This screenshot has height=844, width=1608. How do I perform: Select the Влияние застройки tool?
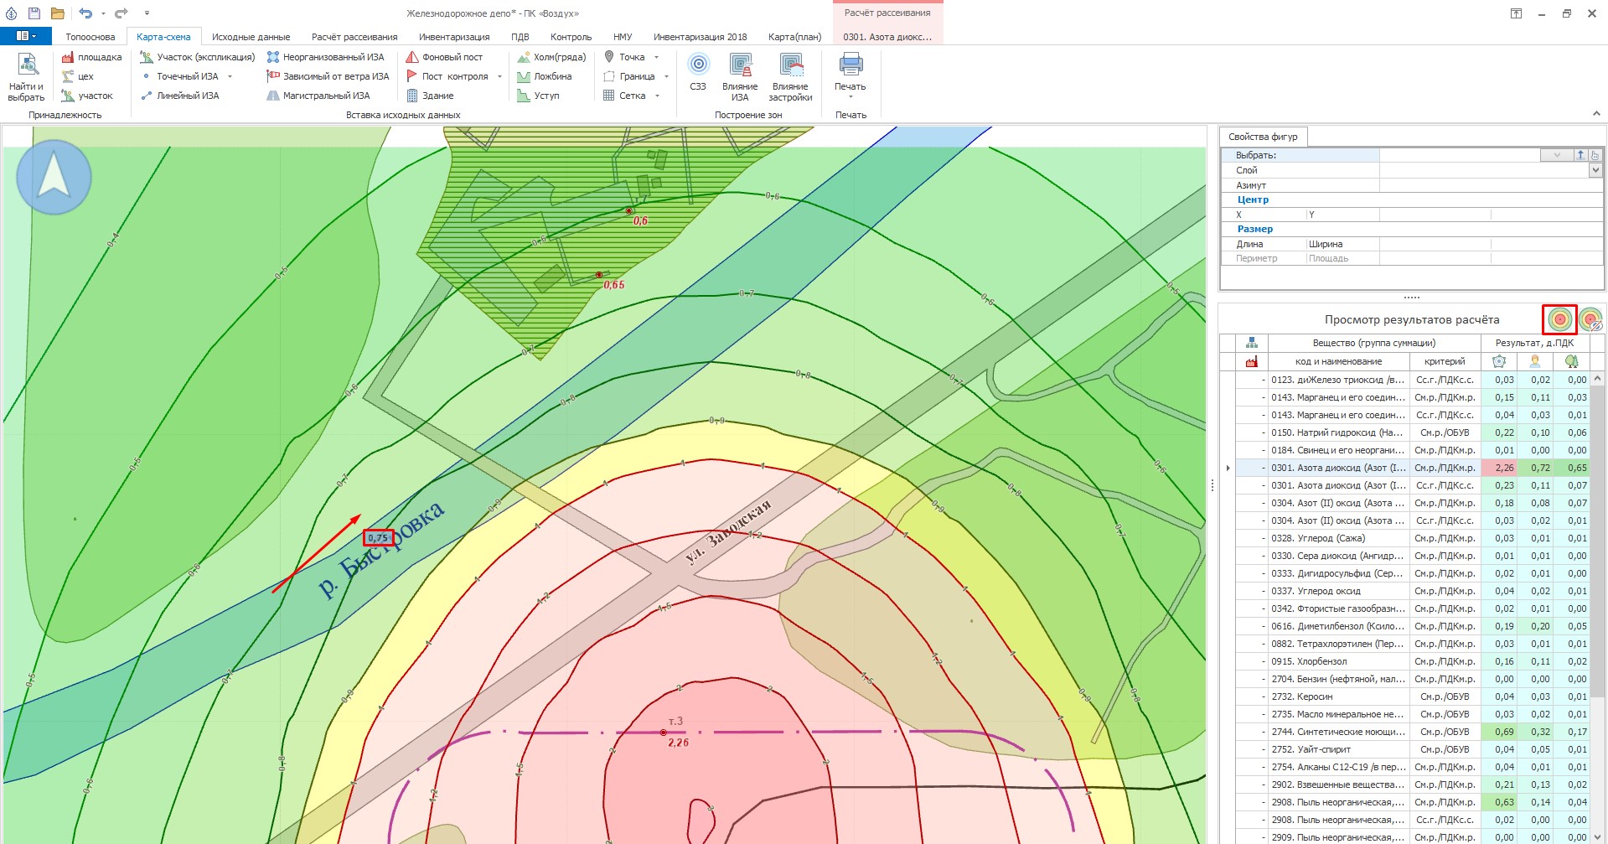pos(790,65)
